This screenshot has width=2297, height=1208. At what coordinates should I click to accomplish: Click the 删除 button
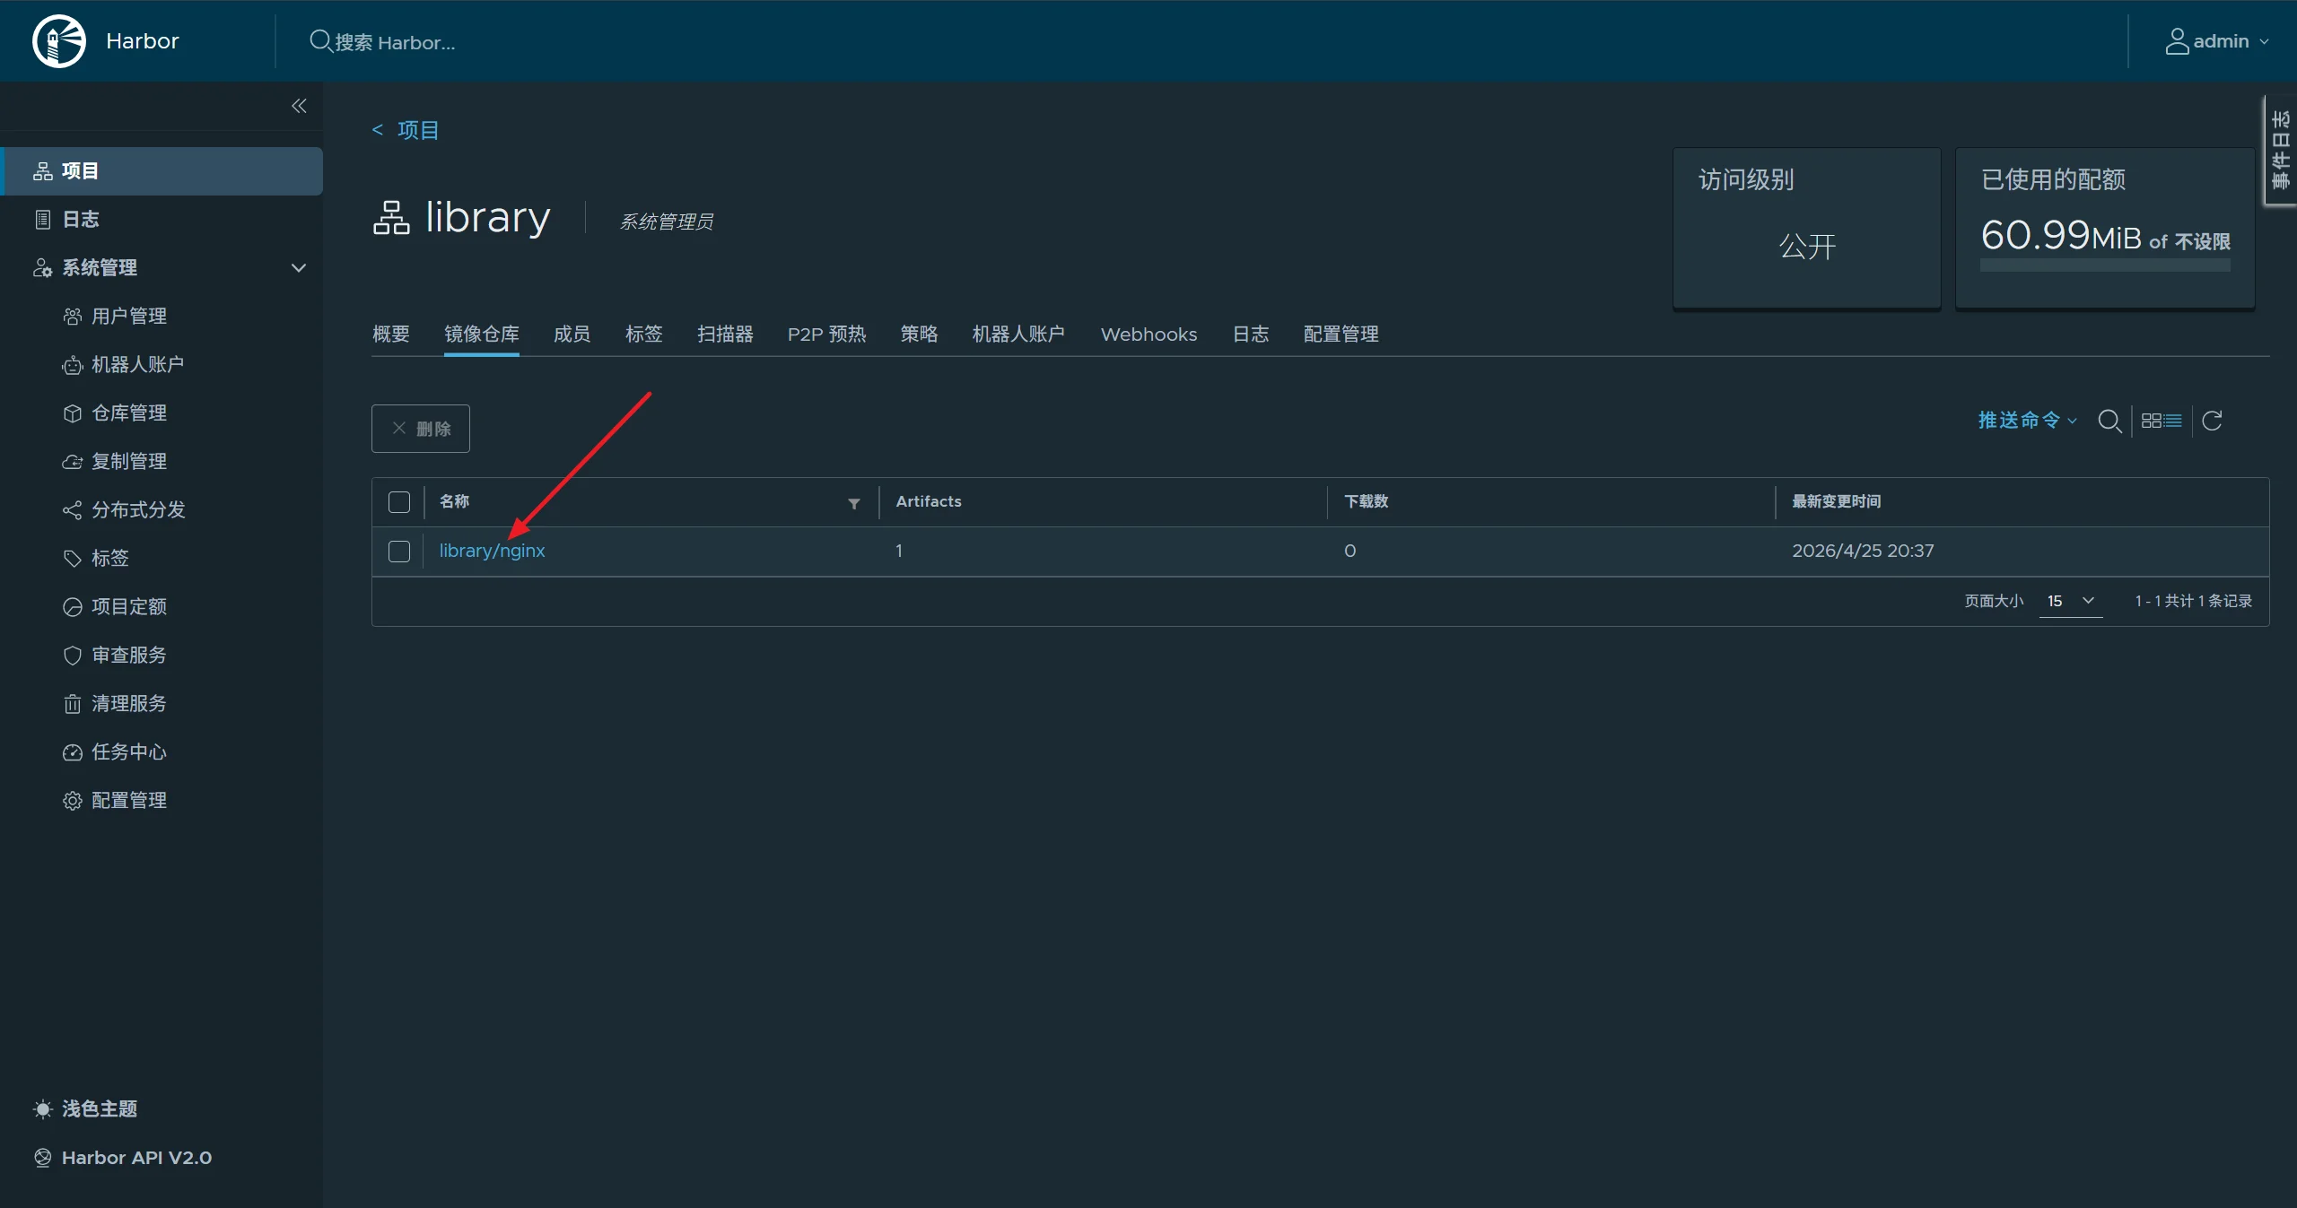tap(421, 429)
